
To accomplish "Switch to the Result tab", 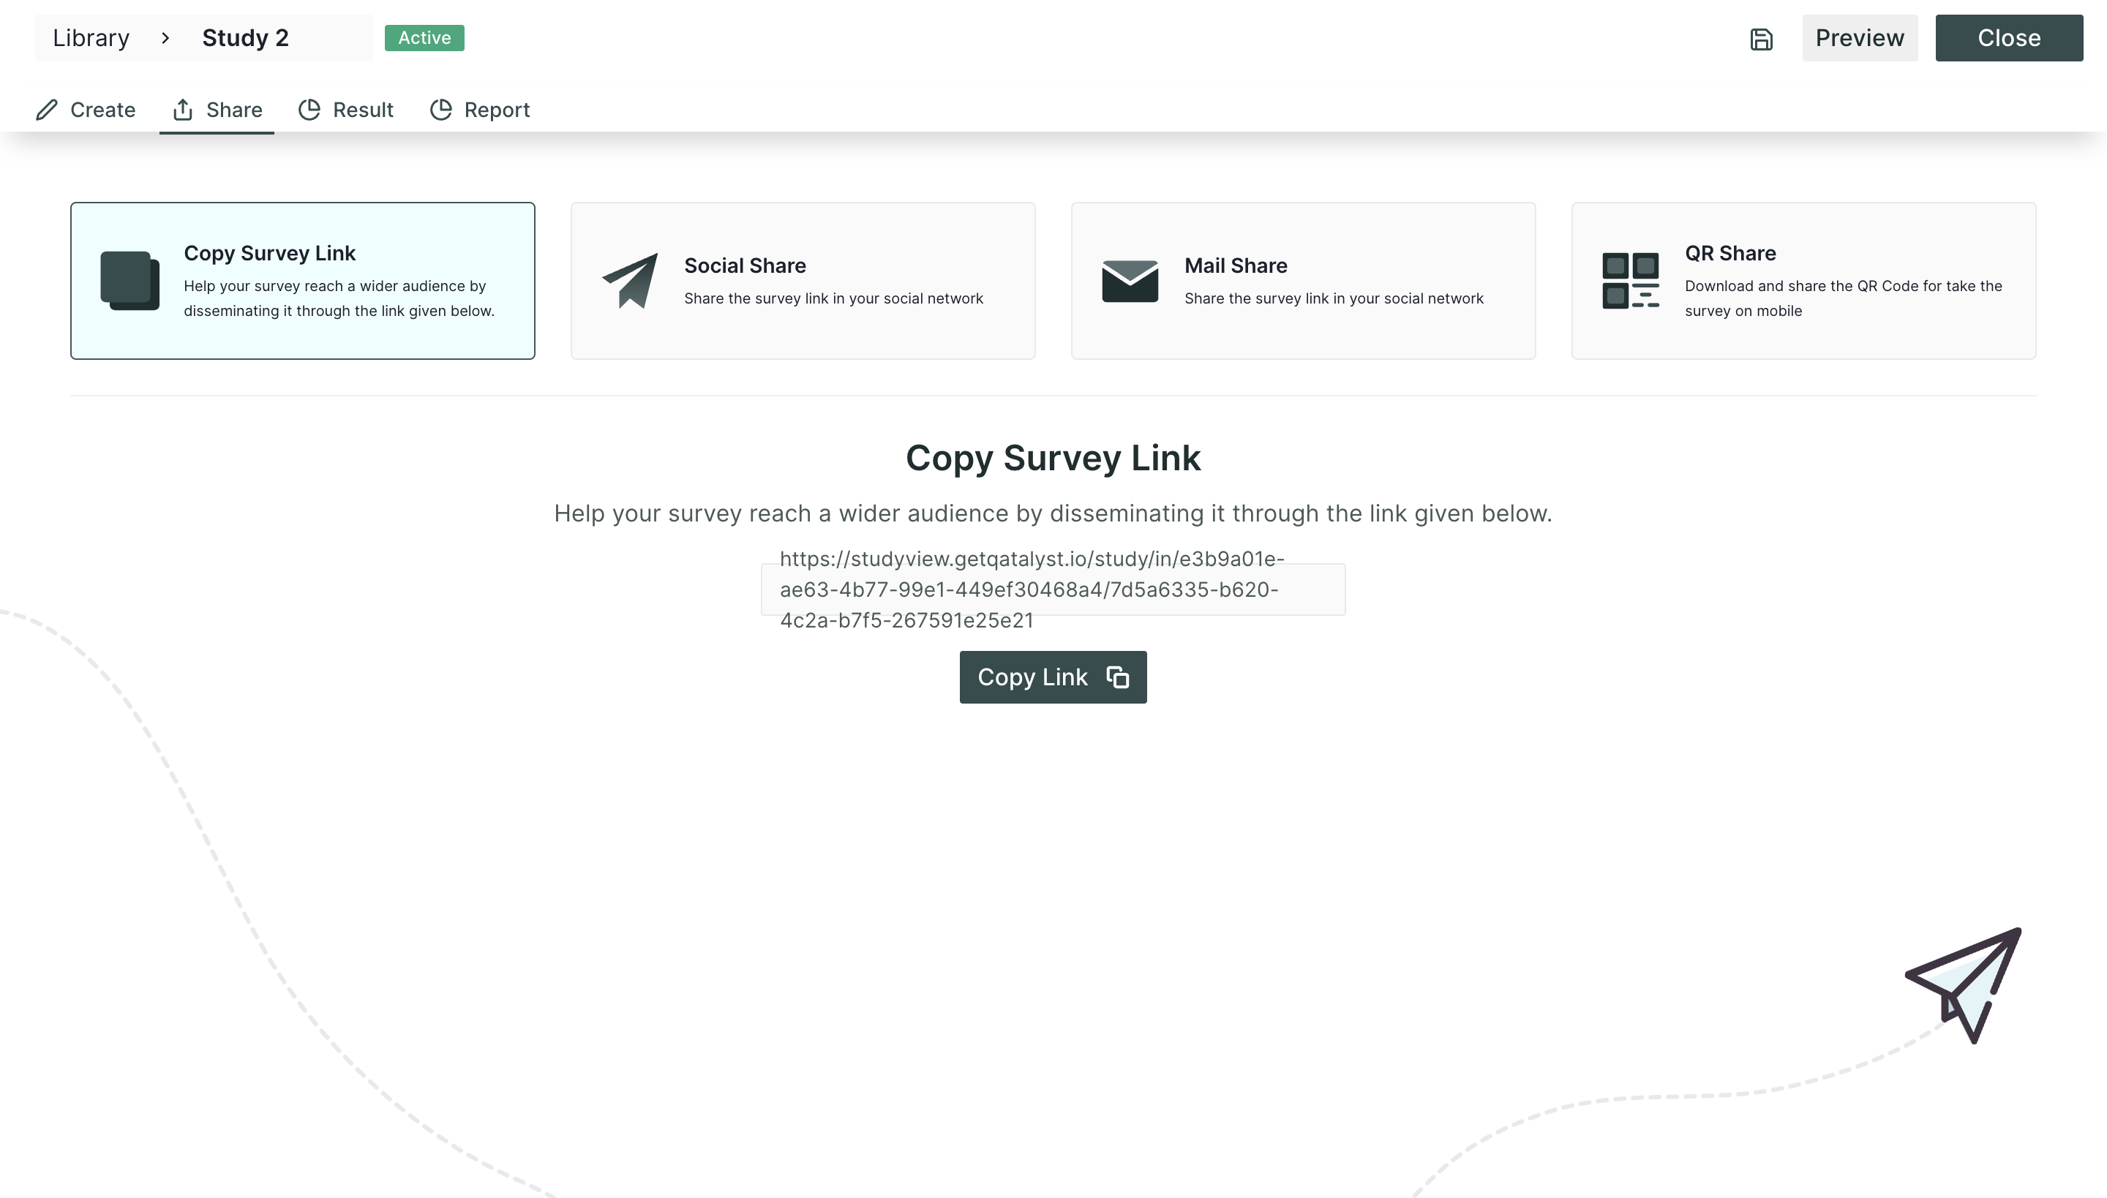I will click(345, 110).
